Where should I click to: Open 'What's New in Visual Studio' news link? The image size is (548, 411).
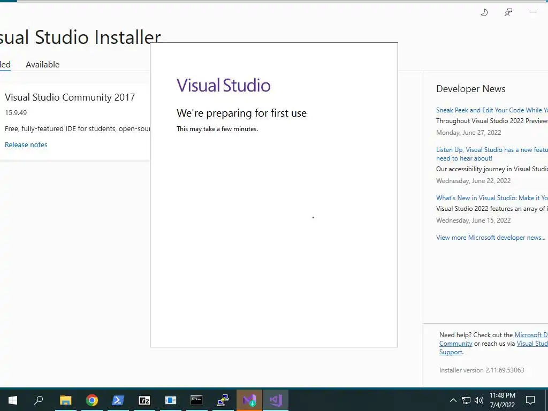pyautogui.click(x=492, y=198)
